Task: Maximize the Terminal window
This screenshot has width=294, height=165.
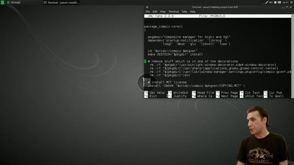Action: (287, 7)
